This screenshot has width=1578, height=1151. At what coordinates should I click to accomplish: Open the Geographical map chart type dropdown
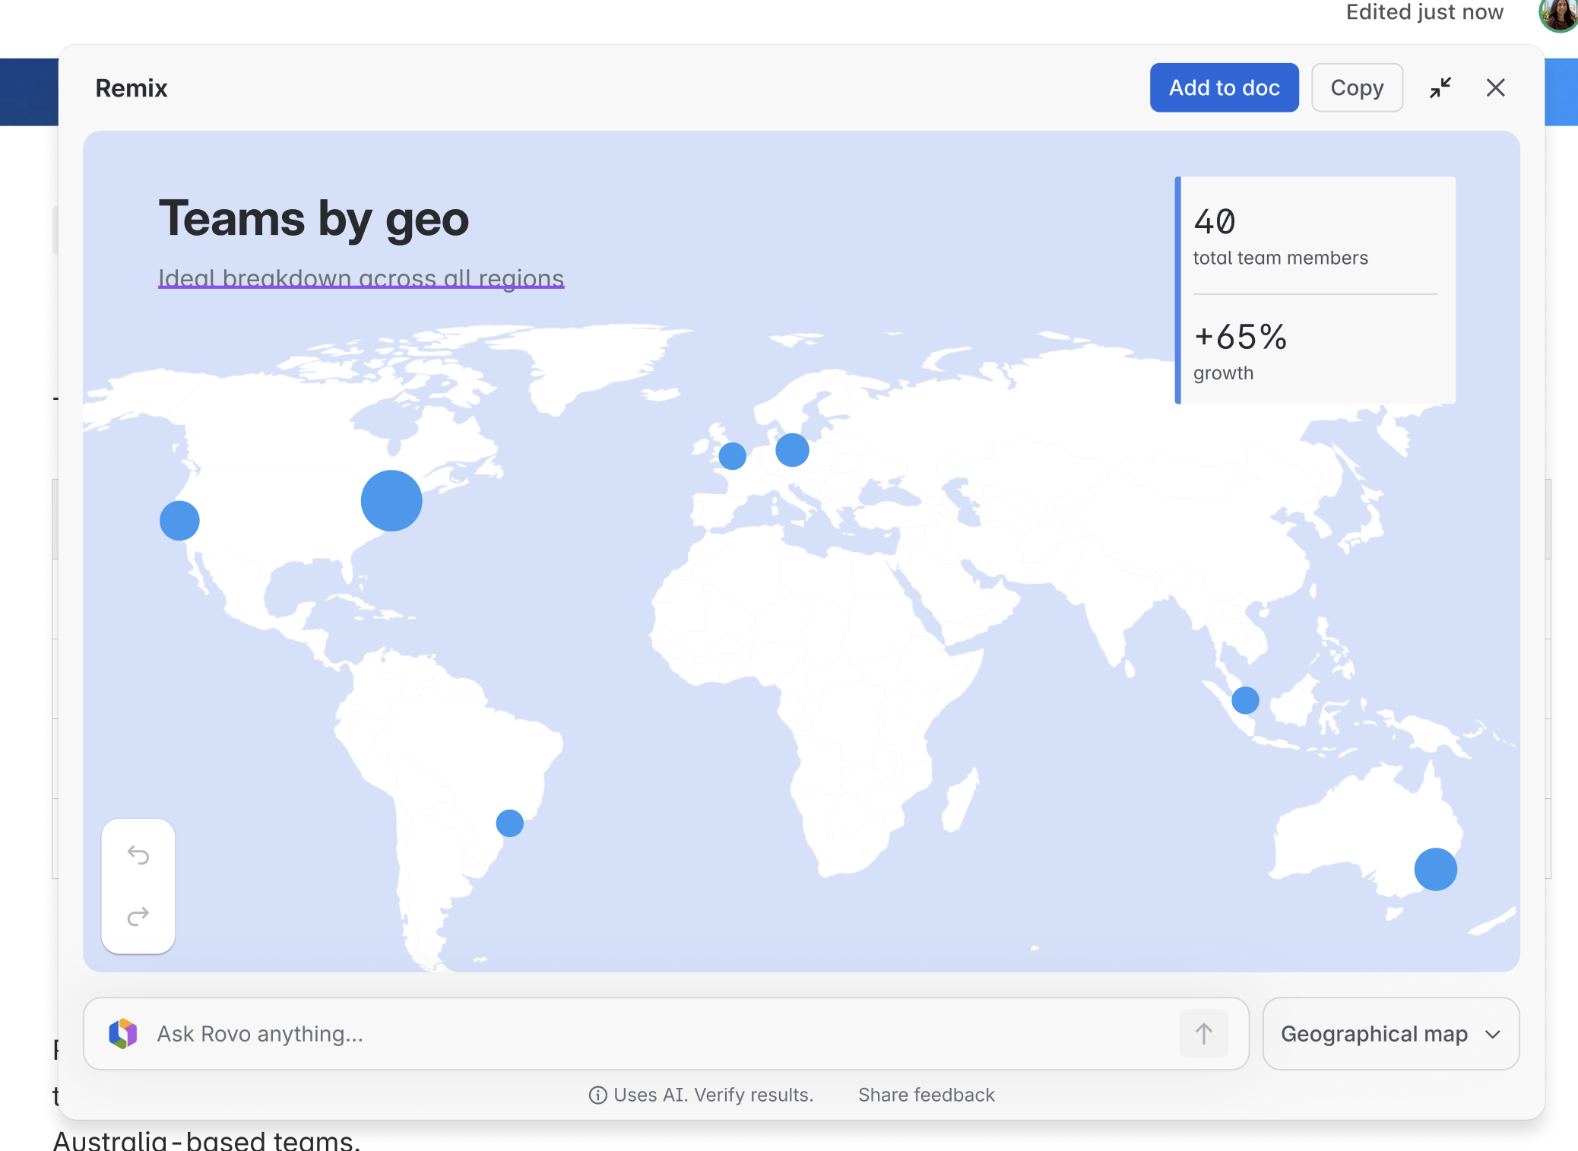[x=1389, y=1033]
